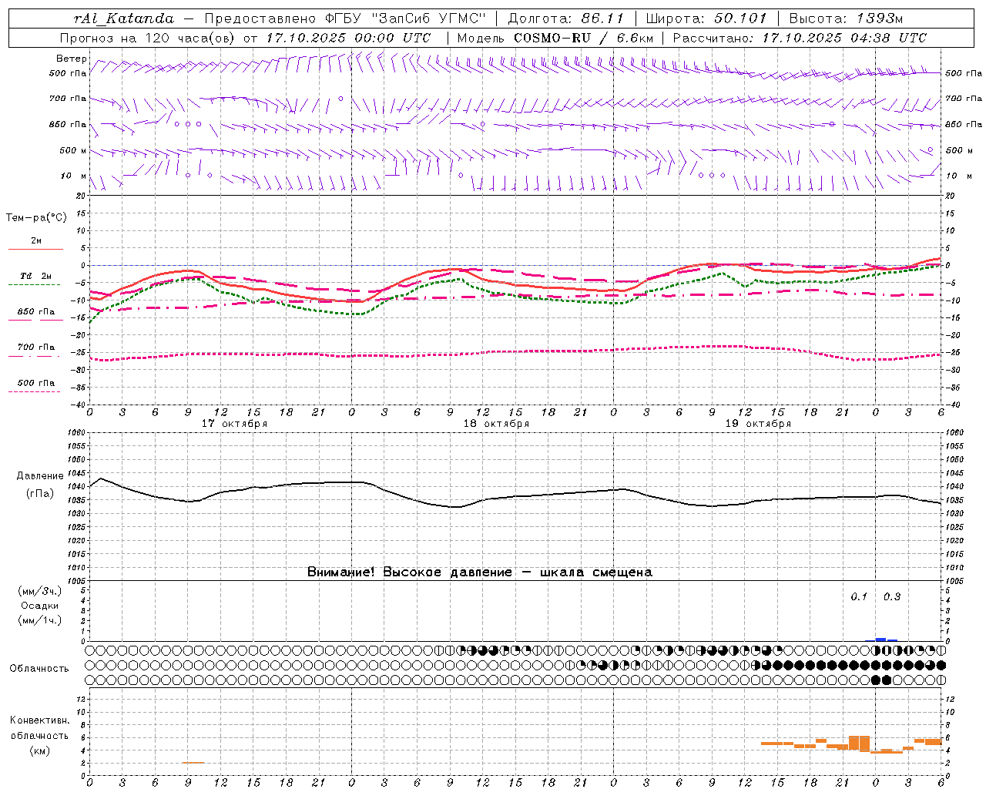
Task: Click the (мм/1ч.) precipitation unit label
Action: tap(39, 620)
